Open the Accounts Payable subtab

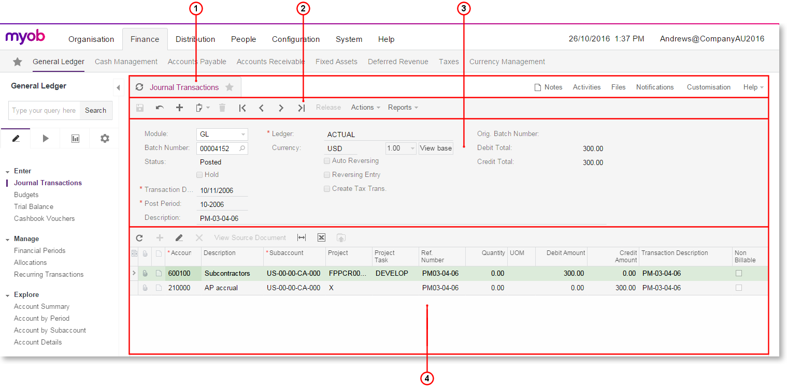(197, 62)
